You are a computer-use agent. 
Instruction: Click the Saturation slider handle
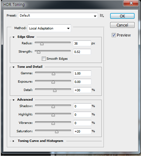[57, 131]
